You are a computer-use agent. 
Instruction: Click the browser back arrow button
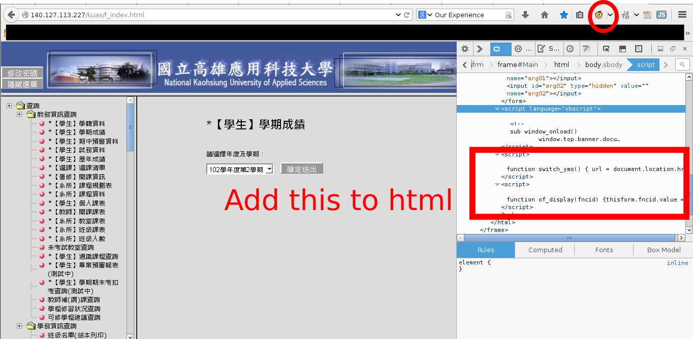pos(11,15)
